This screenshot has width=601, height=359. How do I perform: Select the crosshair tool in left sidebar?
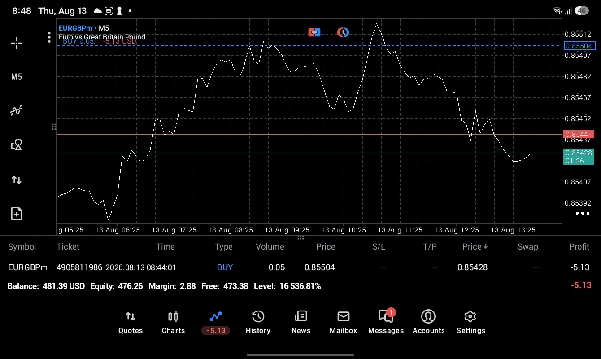tap(17, 43)
